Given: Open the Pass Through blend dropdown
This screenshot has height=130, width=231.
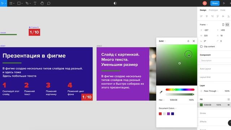Looking at the screenshot, I should click(x=211, y=91).
